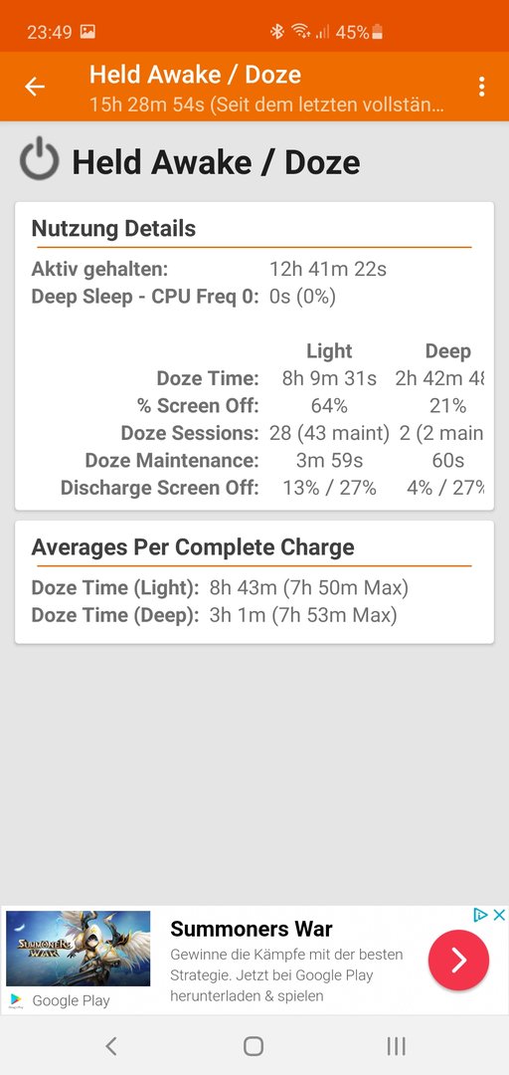Tap the Summoners War ad thumbnail image
Screen dimensions: 509x1075
(x=79, y=949)
